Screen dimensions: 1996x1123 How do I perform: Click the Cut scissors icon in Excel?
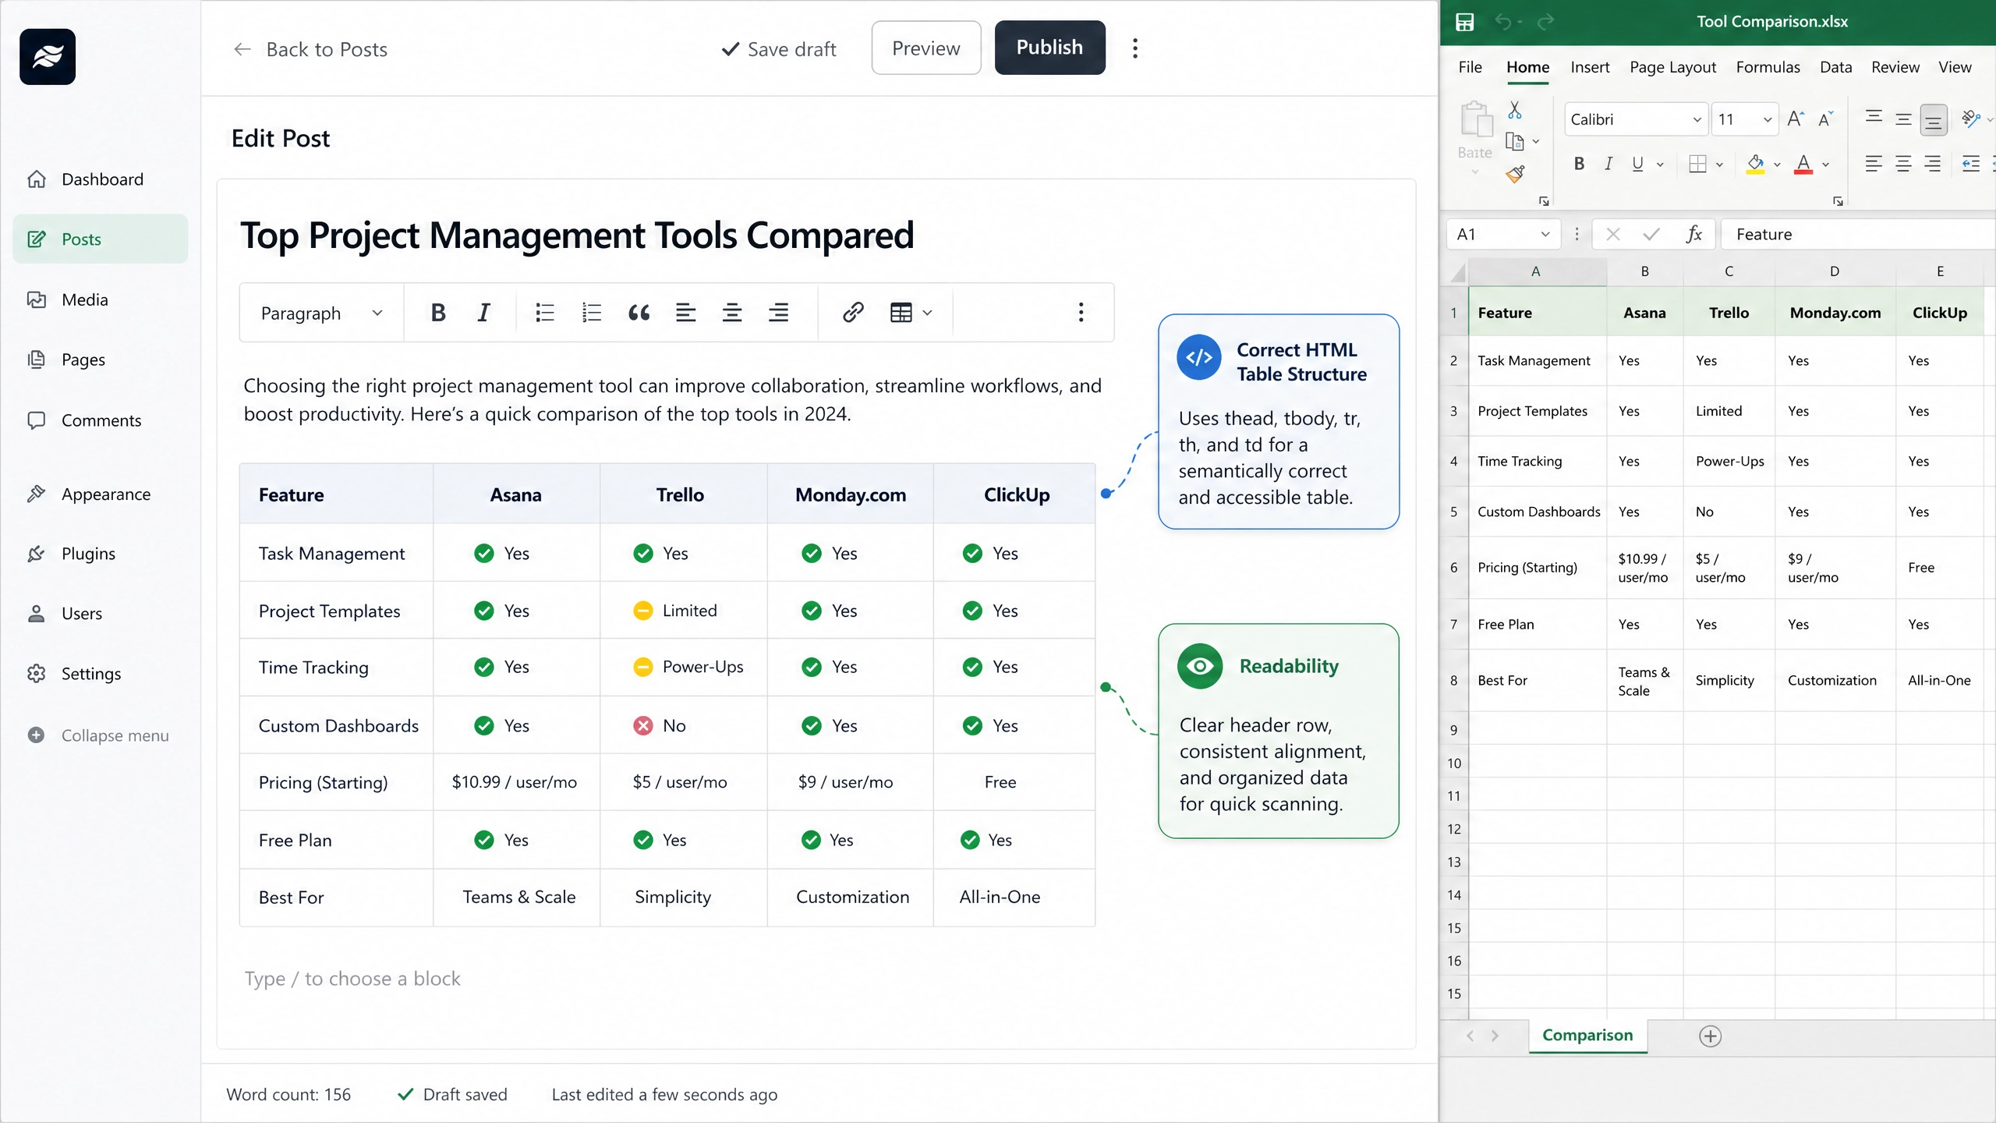tap(1514, 110)
